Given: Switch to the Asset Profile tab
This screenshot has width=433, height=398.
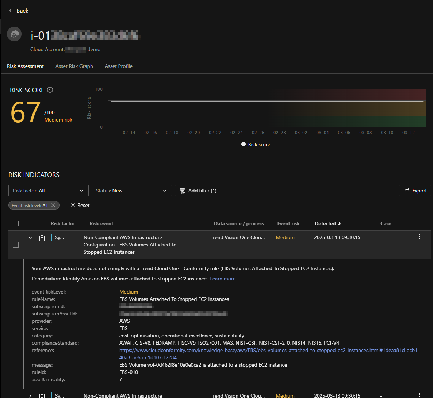Looking at the screenshot, I should pos(118,66).
